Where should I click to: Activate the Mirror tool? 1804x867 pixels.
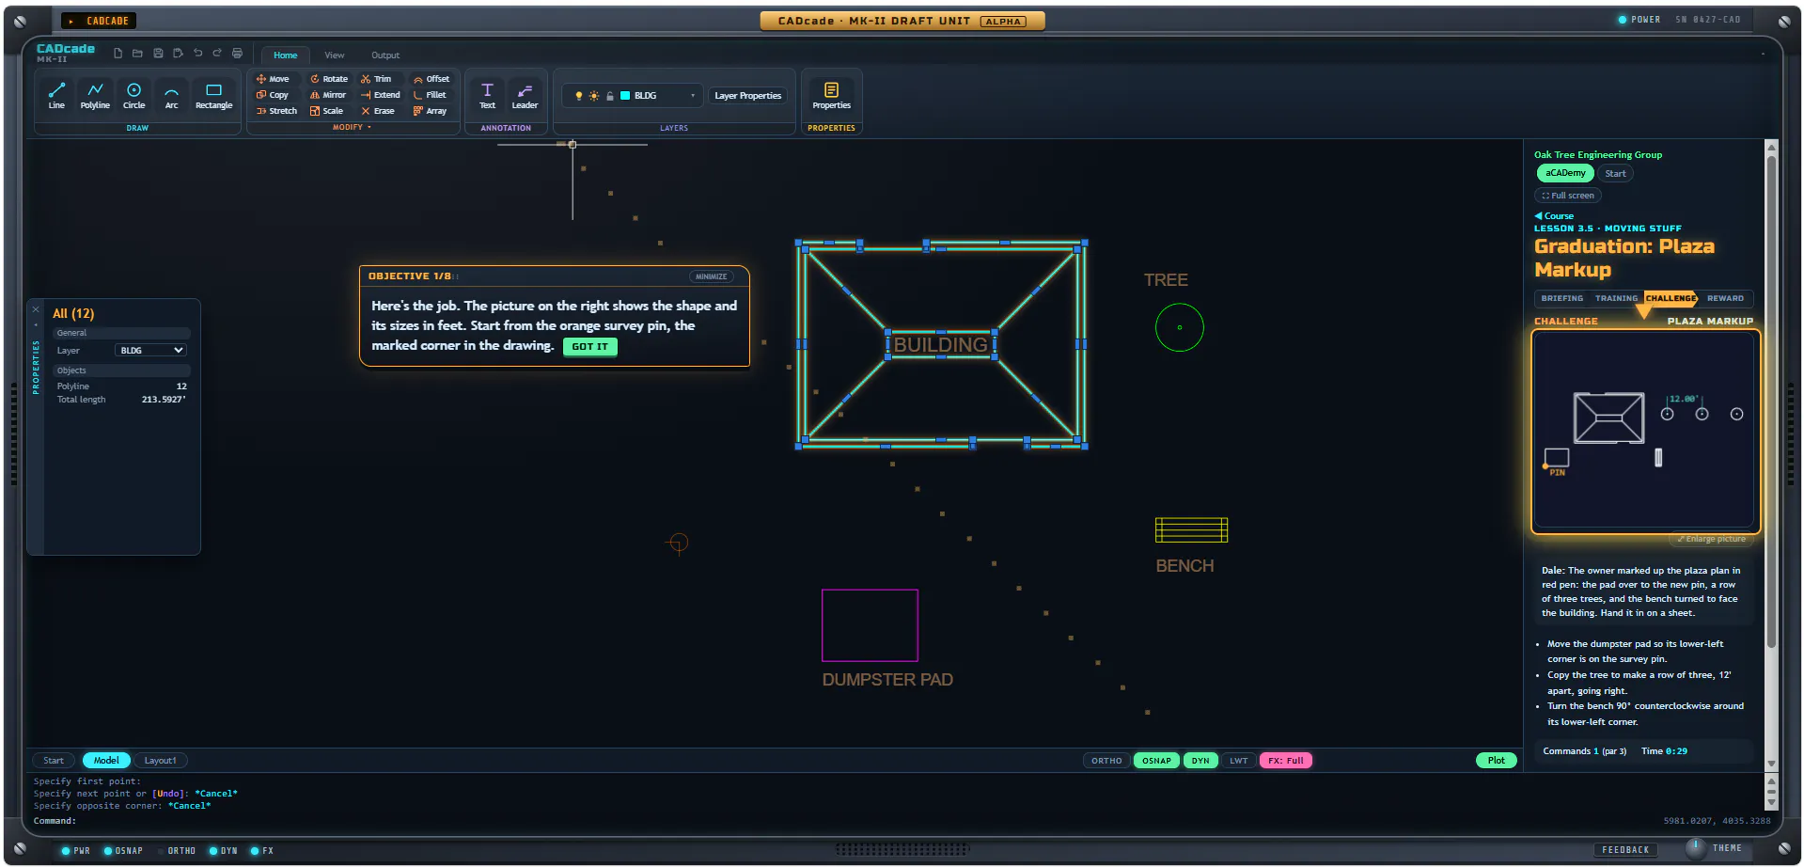328,95
